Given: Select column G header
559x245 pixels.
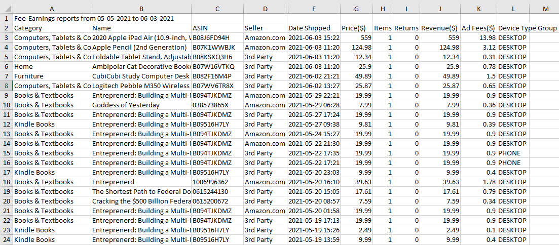Looking at the screenshot, I should pos(356,9).
